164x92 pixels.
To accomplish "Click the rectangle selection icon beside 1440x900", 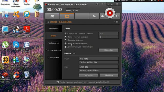I will [x=48, y=22].
